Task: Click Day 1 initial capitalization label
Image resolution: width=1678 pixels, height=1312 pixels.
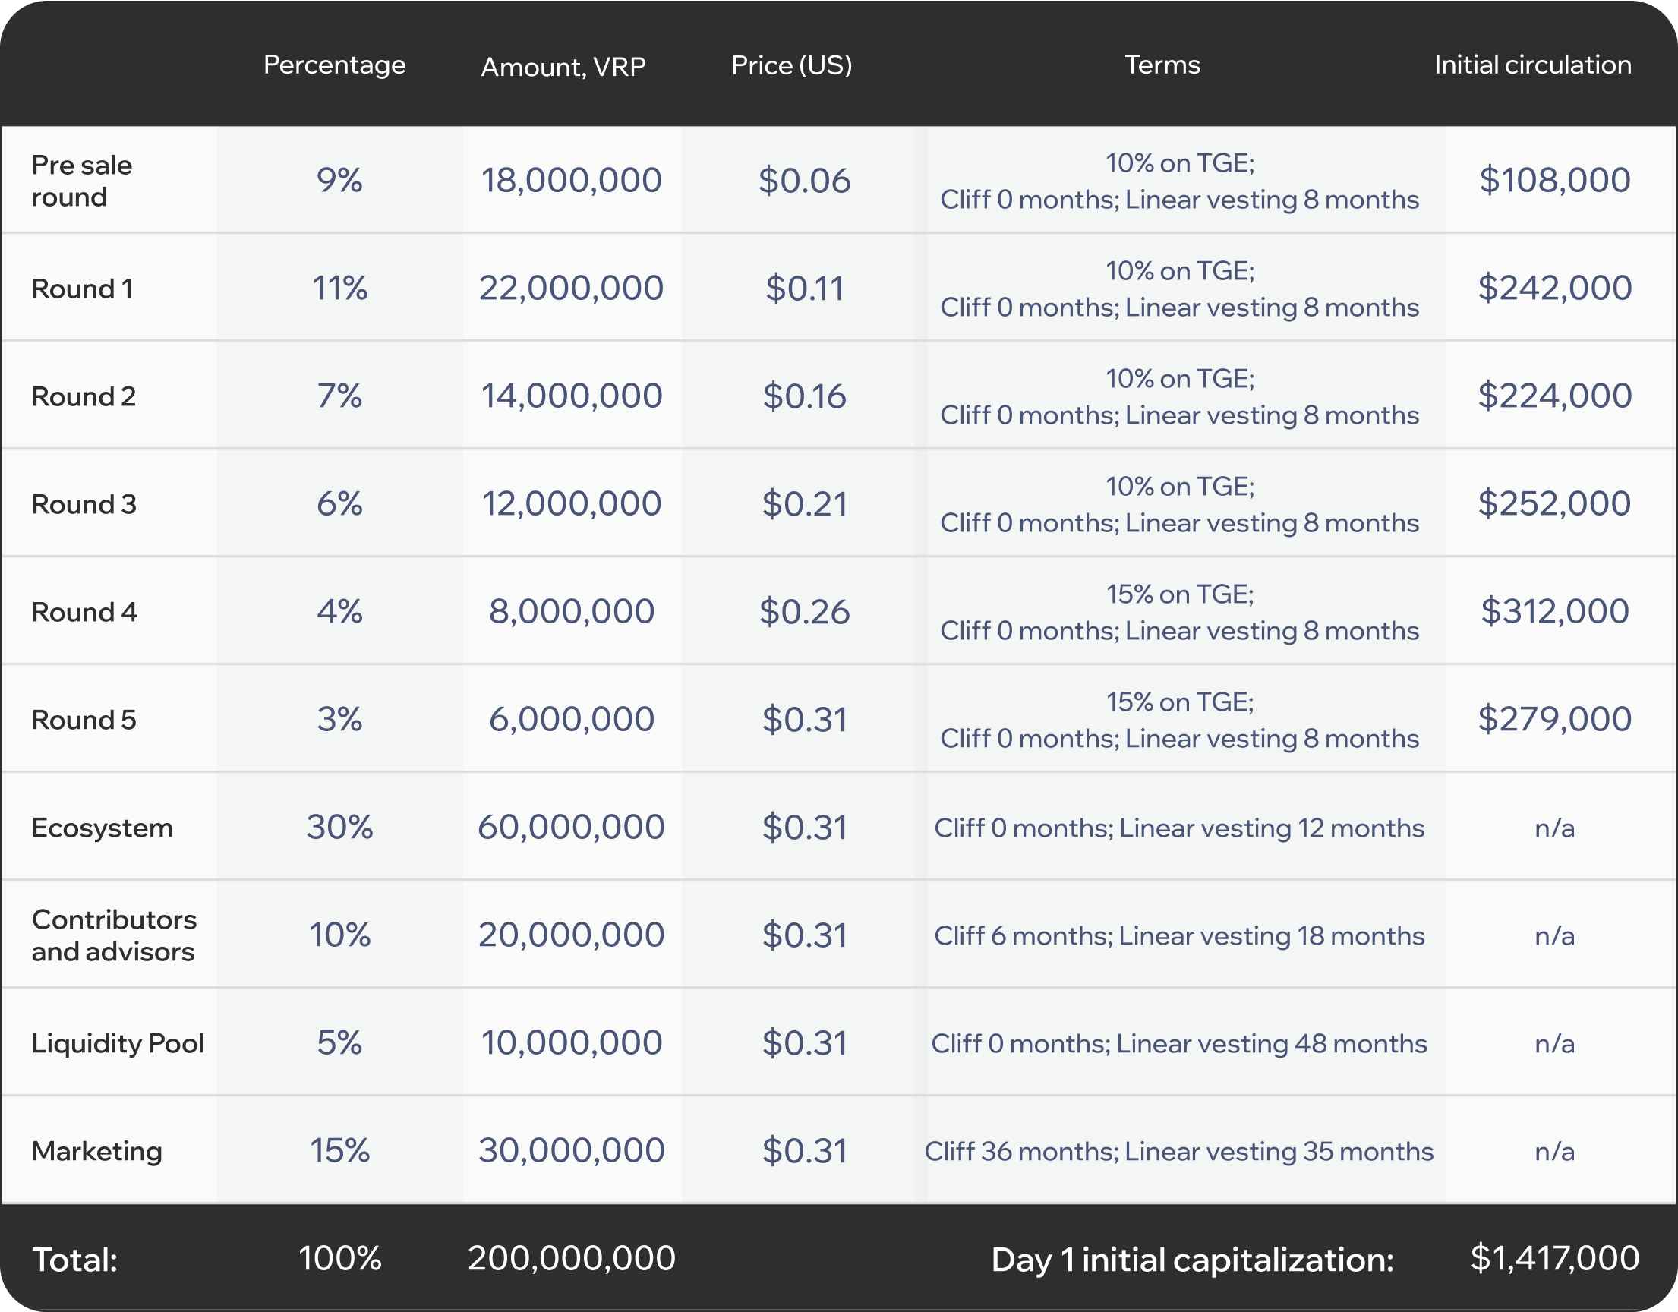Action: 1191,1260
